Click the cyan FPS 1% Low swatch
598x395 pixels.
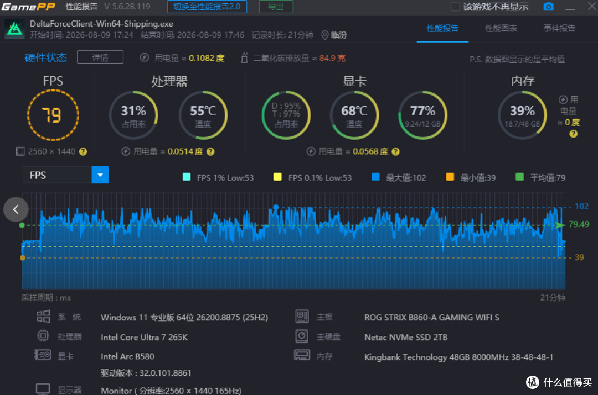pos(187,177)
